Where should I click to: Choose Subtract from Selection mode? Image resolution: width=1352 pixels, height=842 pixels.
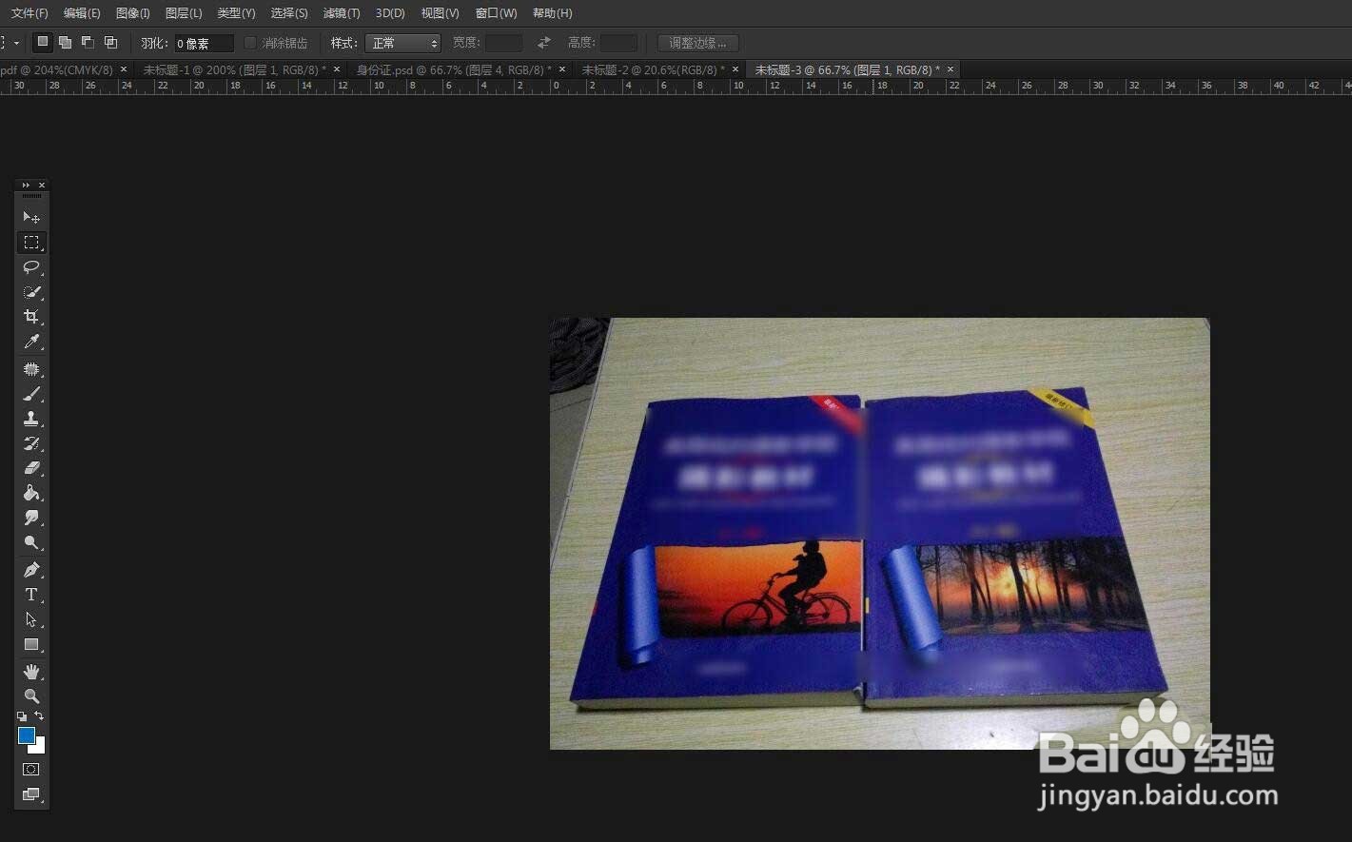tap(88, 42)
